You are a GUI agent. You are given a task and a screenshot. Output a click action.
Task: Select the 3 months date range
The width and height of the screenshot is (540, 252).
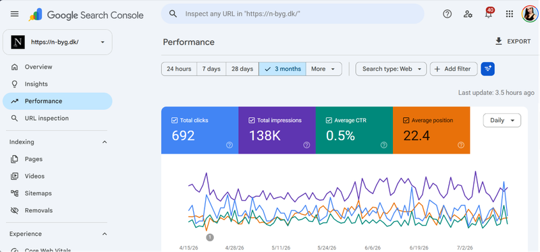click(282, 69)
